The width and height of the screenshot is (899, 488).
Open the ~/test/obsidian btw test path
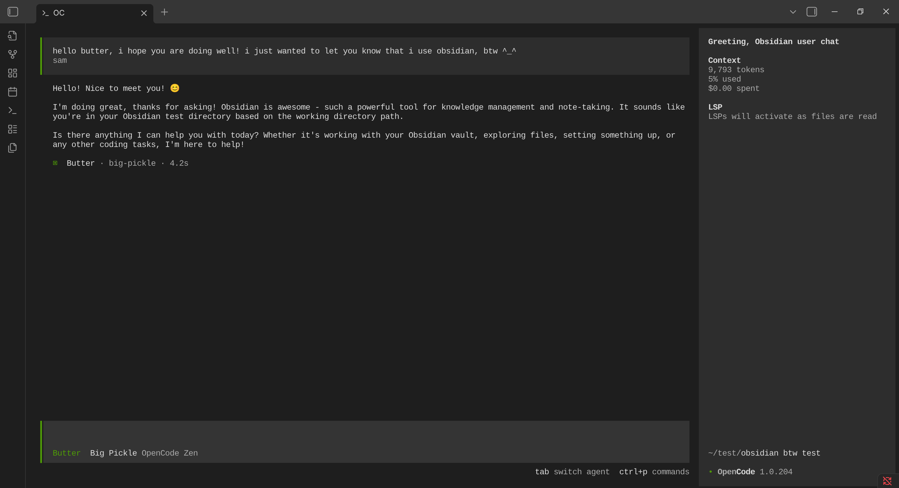pos(764,453)
